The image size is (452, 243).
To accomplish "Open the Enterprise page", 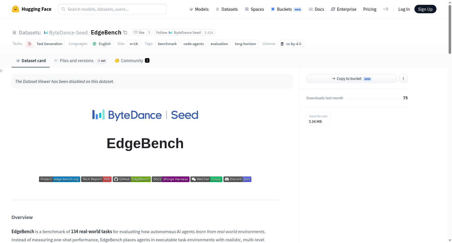I will pos(344,9).
